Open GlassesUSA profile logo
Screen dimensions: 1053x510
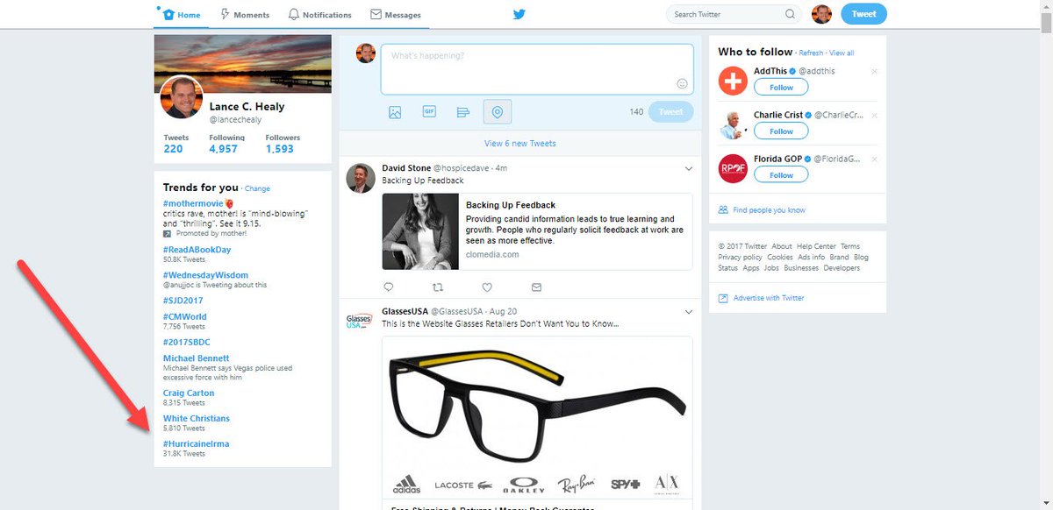[x=361, y=321]
